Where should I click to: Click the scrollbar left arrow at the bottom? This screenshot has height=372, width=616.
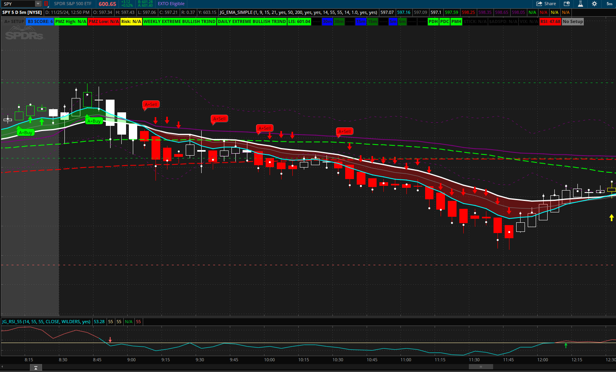coord(2,367)
